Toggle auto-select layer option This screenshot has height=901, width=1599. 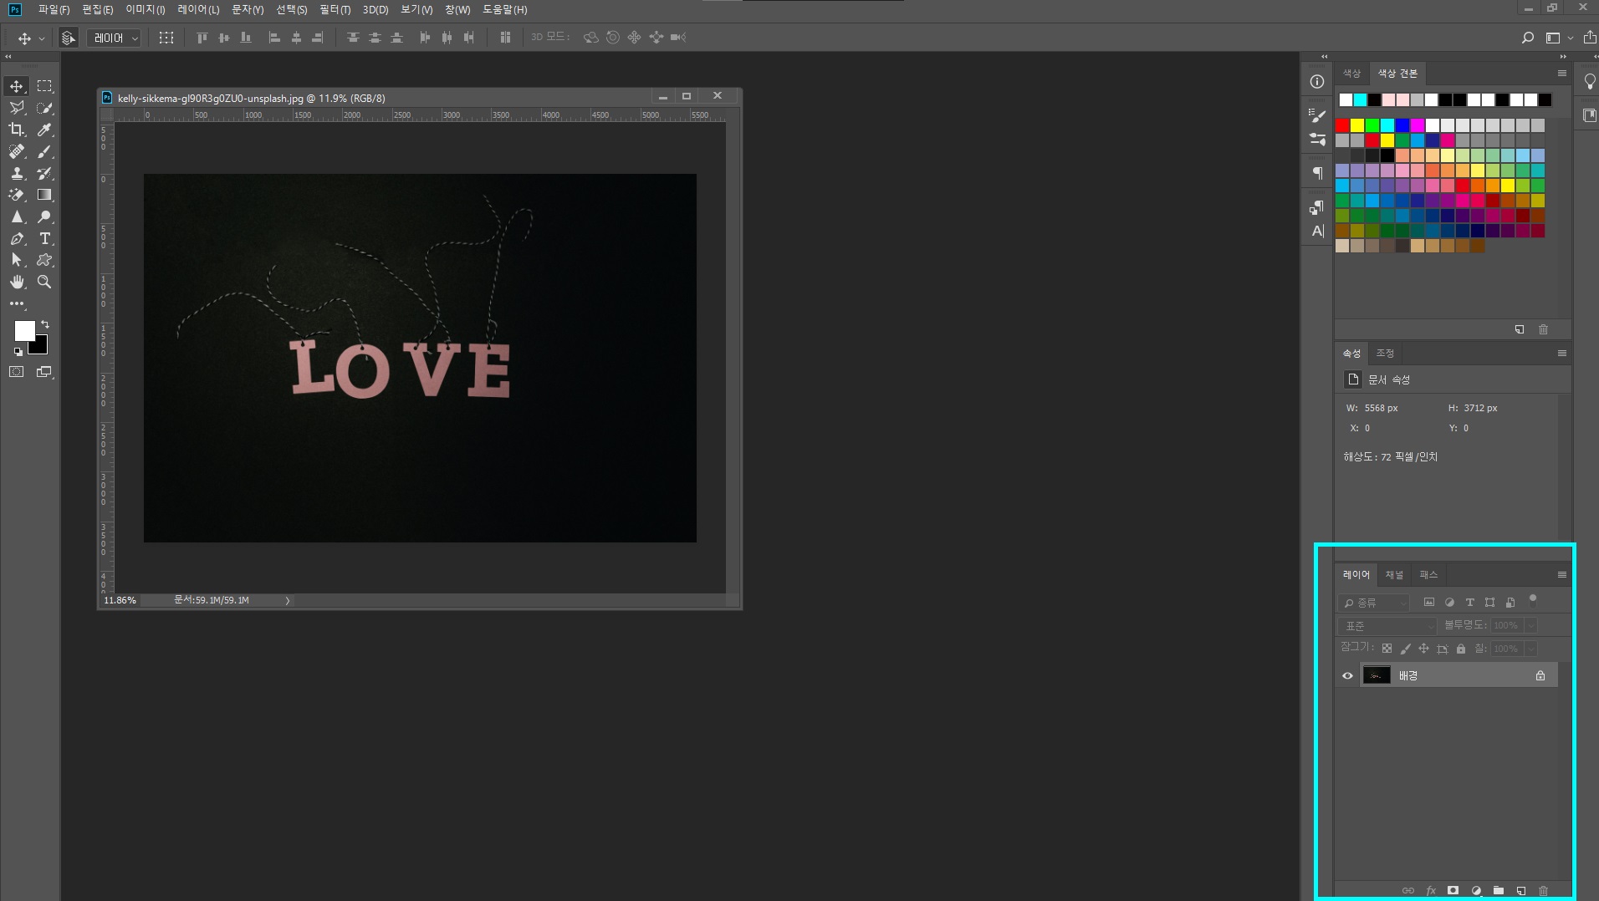[x=69, y=38]
